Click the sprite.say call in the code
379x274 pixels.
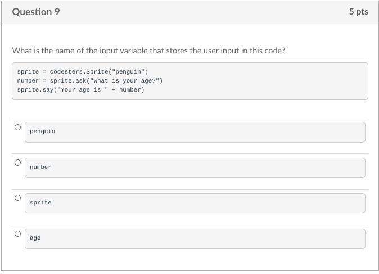(x=36, y=89)
